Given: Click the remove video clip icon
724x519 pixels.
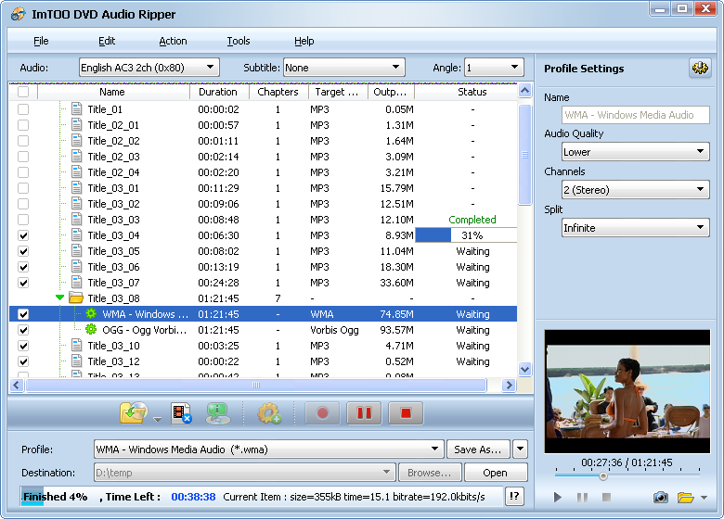Looking at the screenshot, I should 181,413.
